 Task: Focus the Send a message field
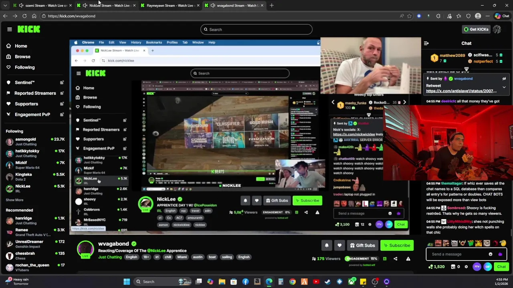point(467,254)
